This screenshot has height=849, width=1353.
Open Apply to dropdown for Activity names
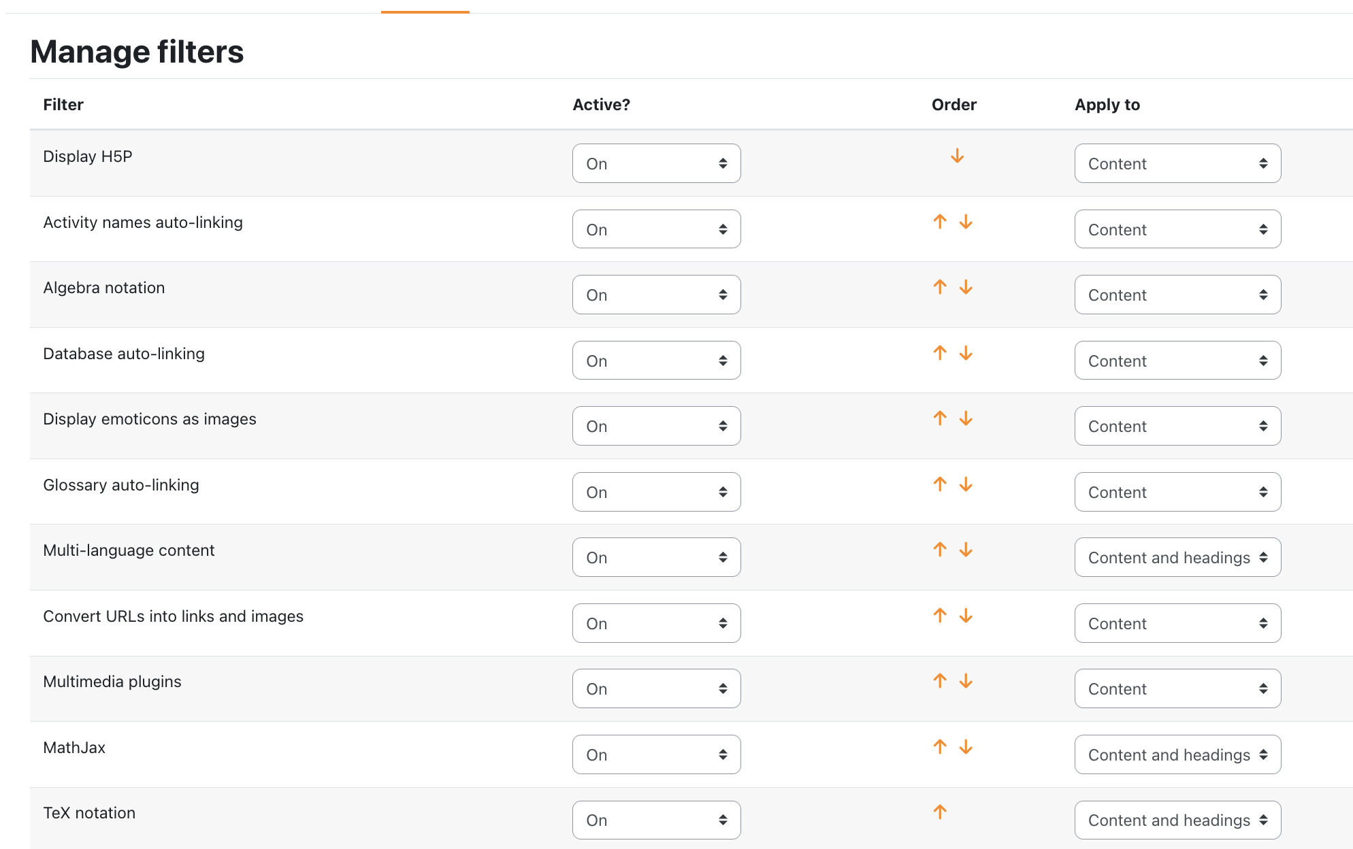[1177, 229]
